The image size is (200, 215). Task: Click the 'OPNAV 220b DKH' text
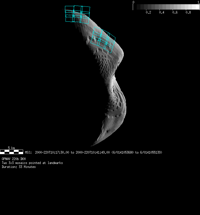[x=14, y=159]
